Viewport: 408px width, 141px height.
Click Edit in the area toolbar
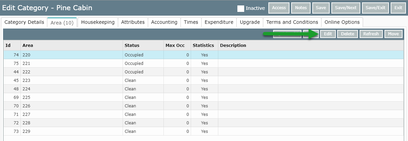click(328, 34)
